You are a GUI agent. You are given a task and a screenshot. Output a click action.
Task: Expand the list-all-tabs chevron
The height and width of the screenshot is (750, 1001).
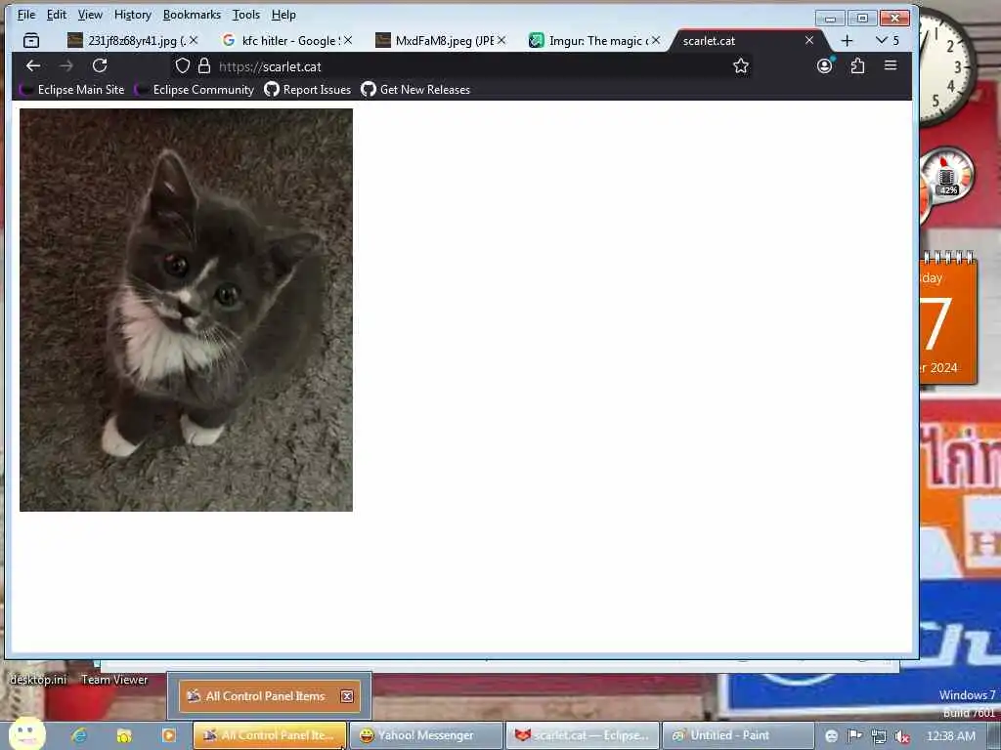click(887, 40)
